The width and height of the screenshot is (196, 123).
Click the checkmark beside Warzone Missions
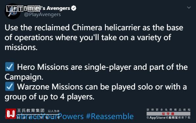click(10, 86)
